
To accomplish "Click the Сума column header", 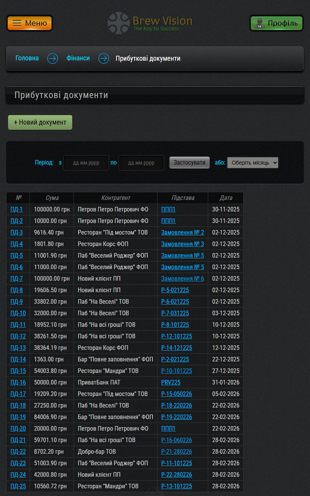I will point(52,198).
